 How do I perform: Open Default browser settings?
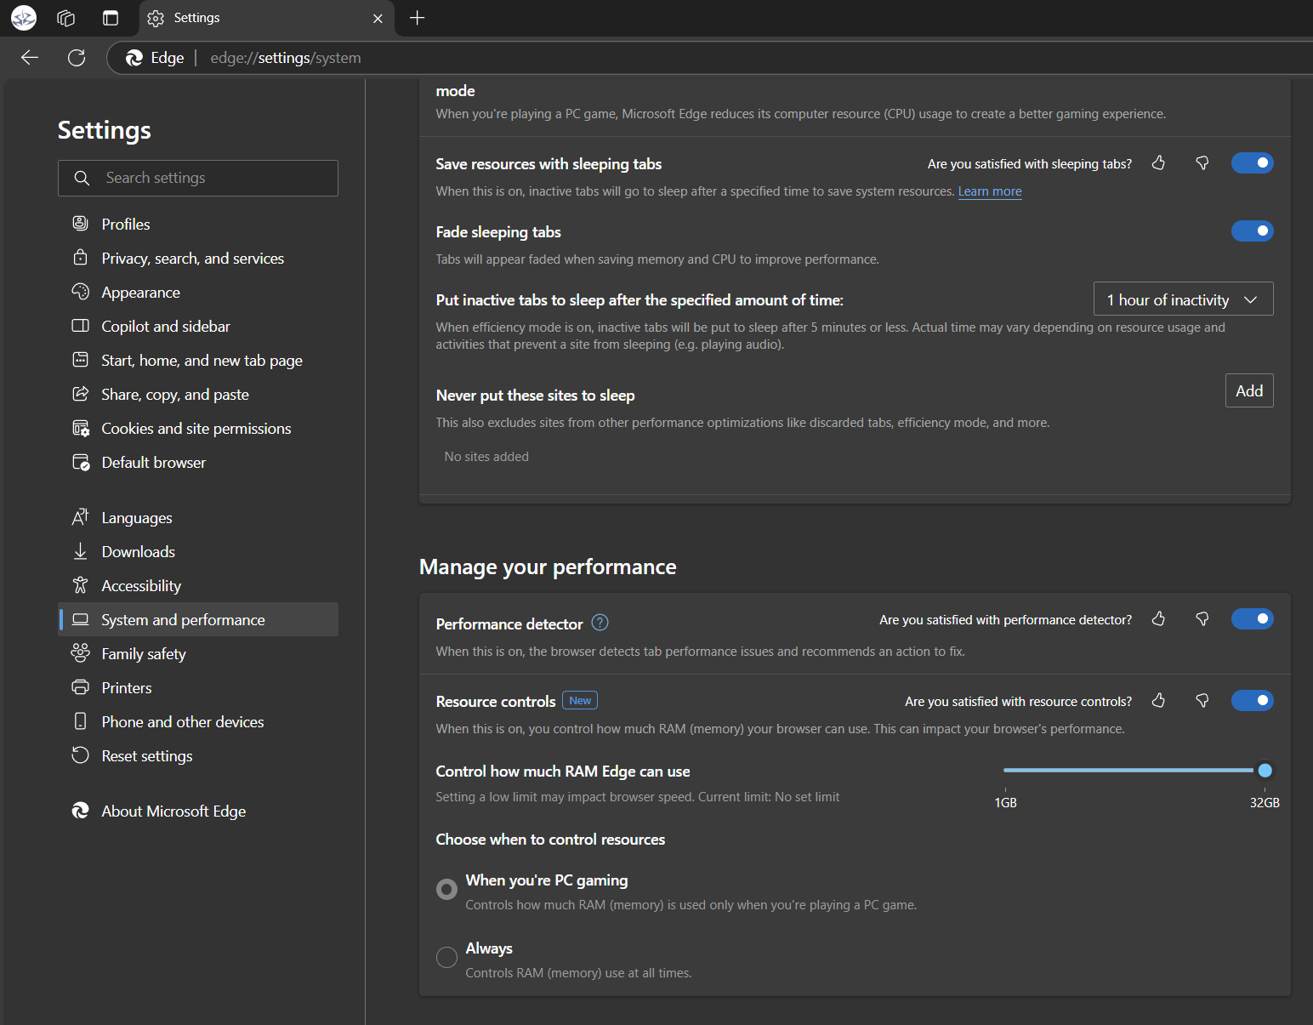198,462
